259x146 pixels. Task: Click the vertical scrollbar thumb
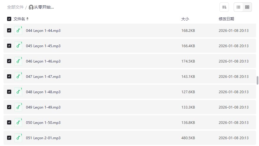(257, 80)
